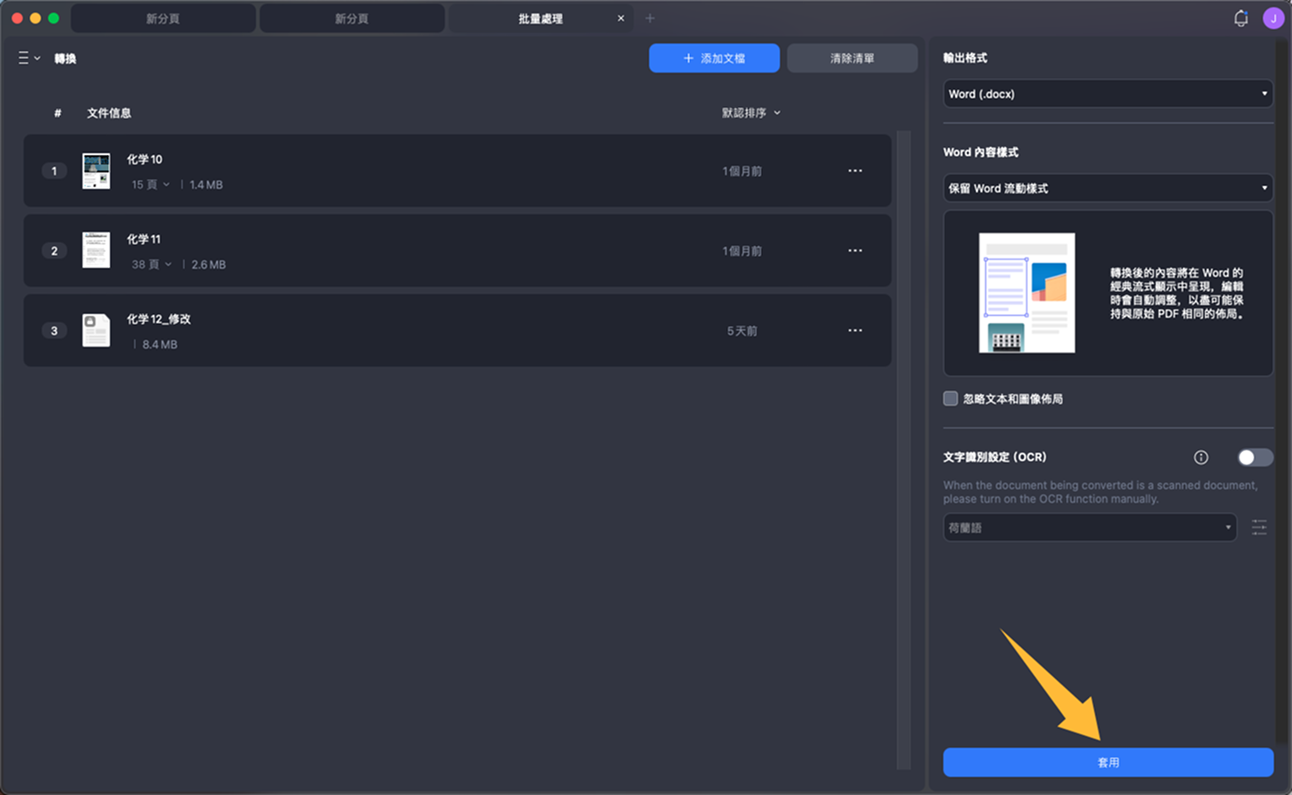Expand the 38 頁 page range for 化学 11

[x=152, y=264]
